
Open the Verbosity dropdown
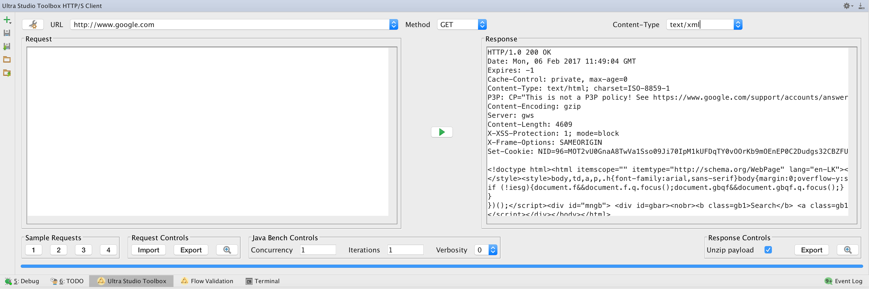pyautogui.click(x=486, y=250)
